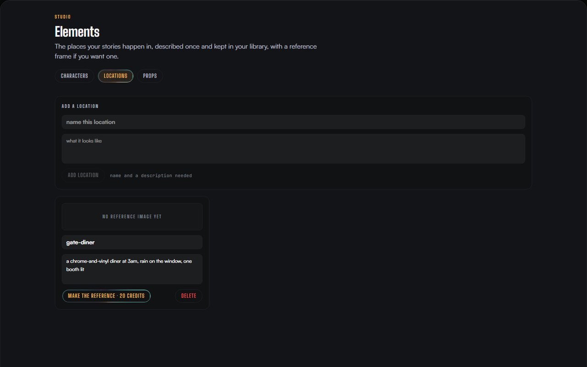587x367 pixels.
Task: Click 'name and a description needed' hint
Action: click(x=151, y=176)
